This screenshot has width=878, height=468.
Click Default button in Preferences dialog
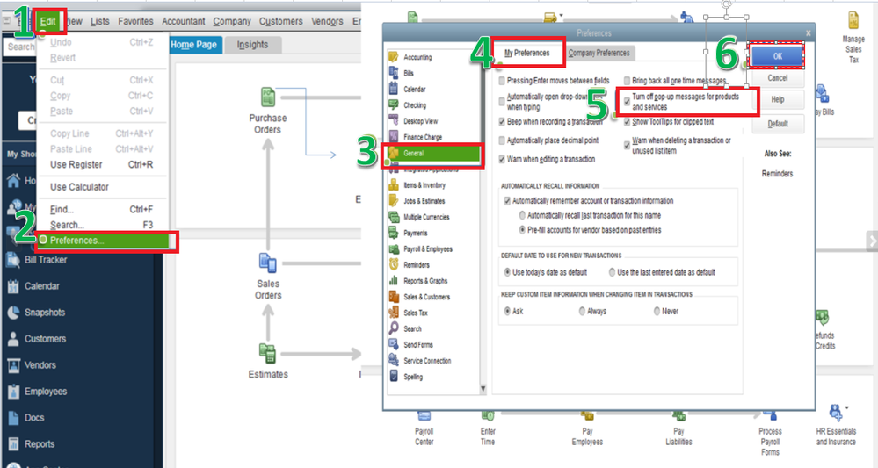[x=777, y=124]
